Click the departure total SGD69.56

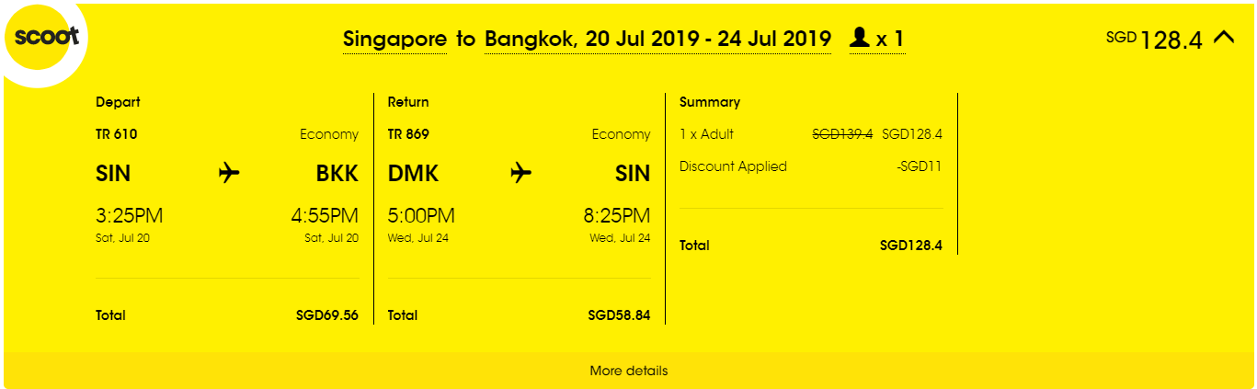coord(327,315)
